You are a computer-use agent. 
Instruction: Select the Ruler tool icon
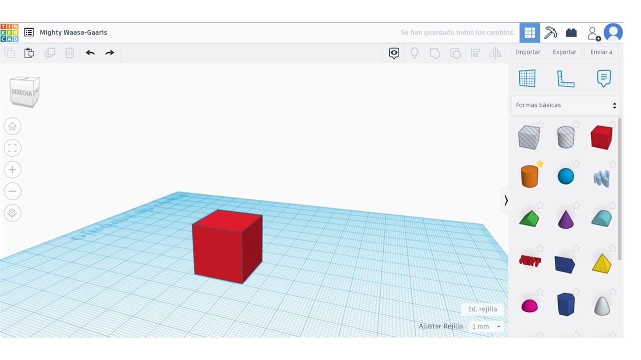566,79
